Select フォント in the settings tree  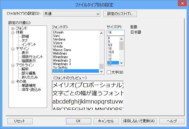click(21, 28)
